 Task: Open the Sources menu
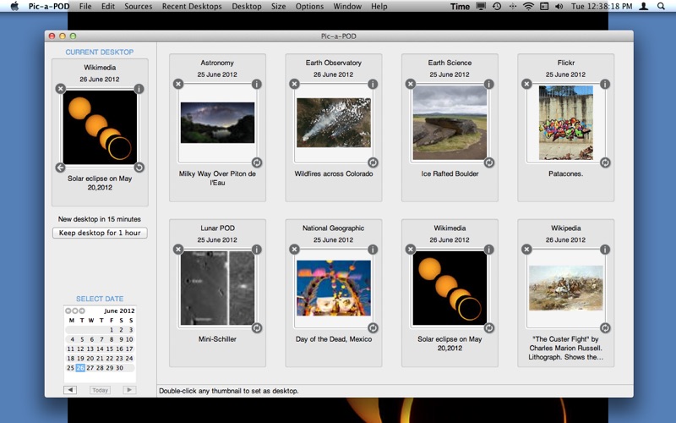[138, 6]
